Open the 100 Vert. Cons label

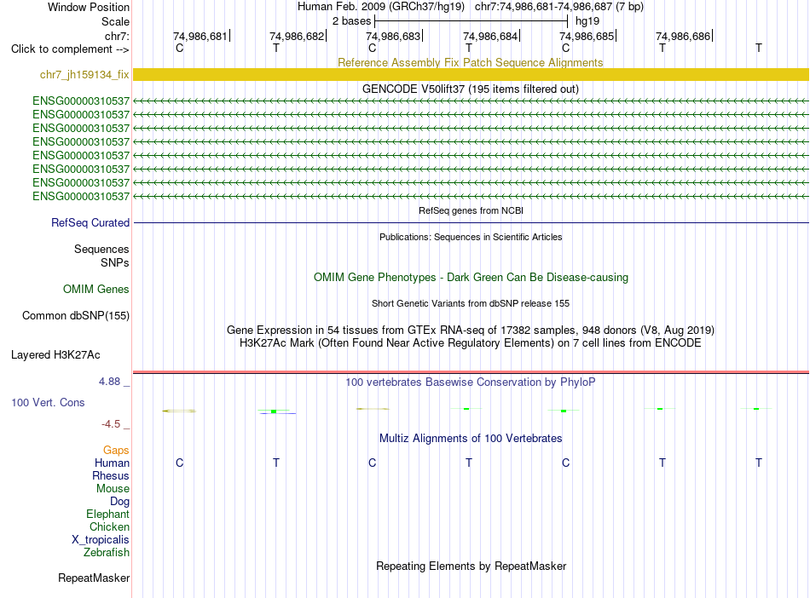[48, 402]
